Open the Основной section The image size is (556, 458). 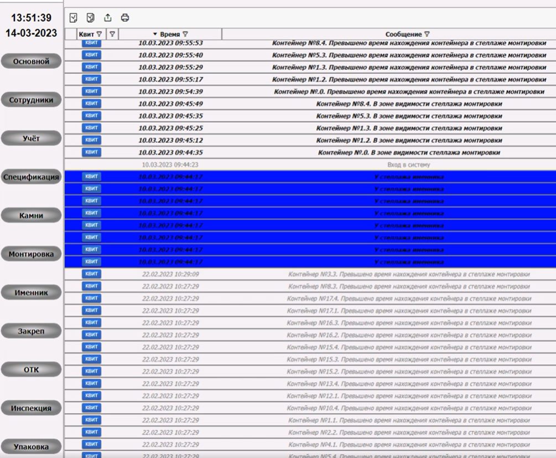point(31,61)
